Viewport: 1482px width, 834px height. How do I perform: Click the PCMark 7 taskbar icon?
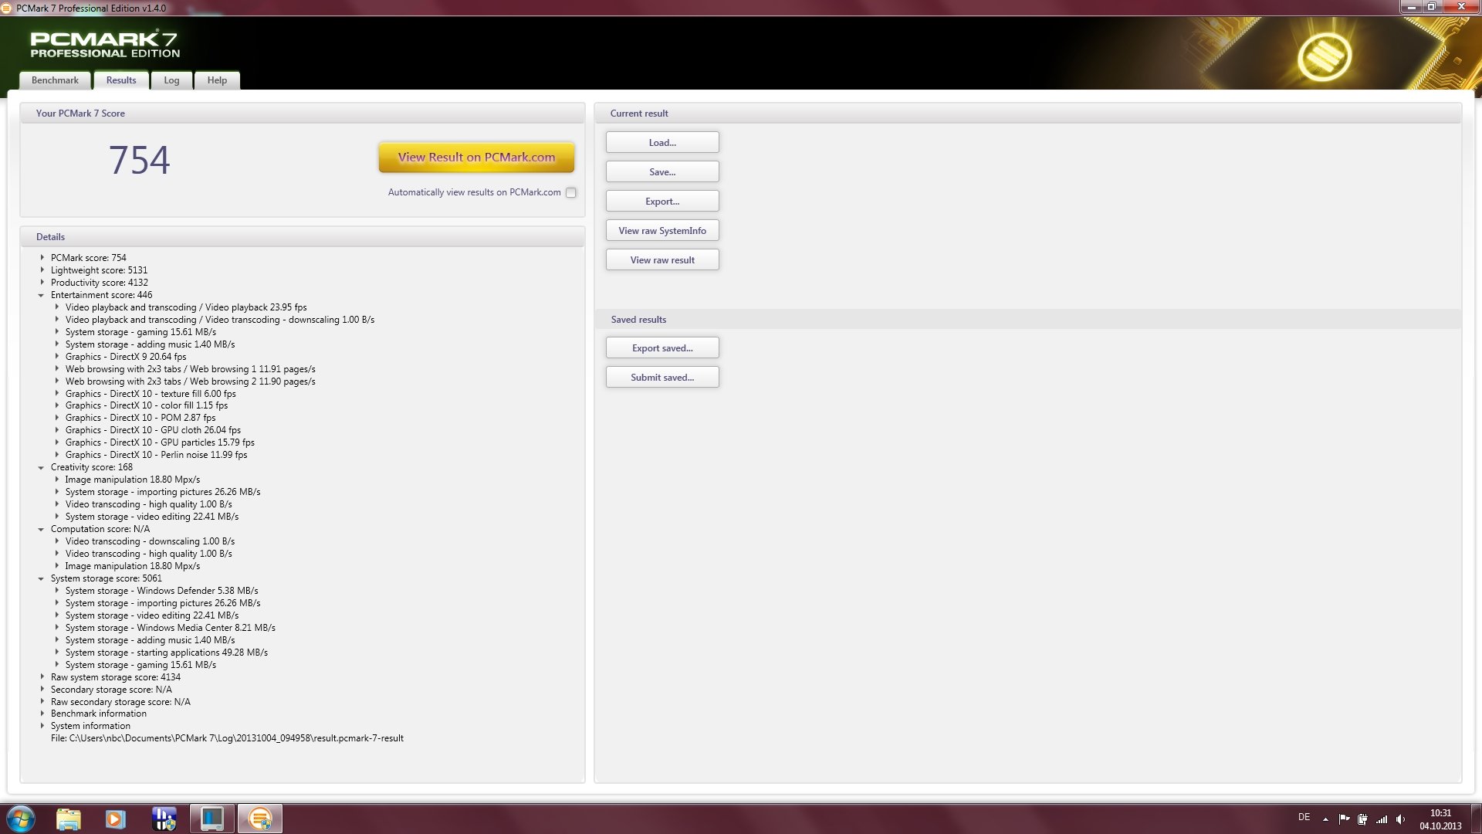[260, 819]
